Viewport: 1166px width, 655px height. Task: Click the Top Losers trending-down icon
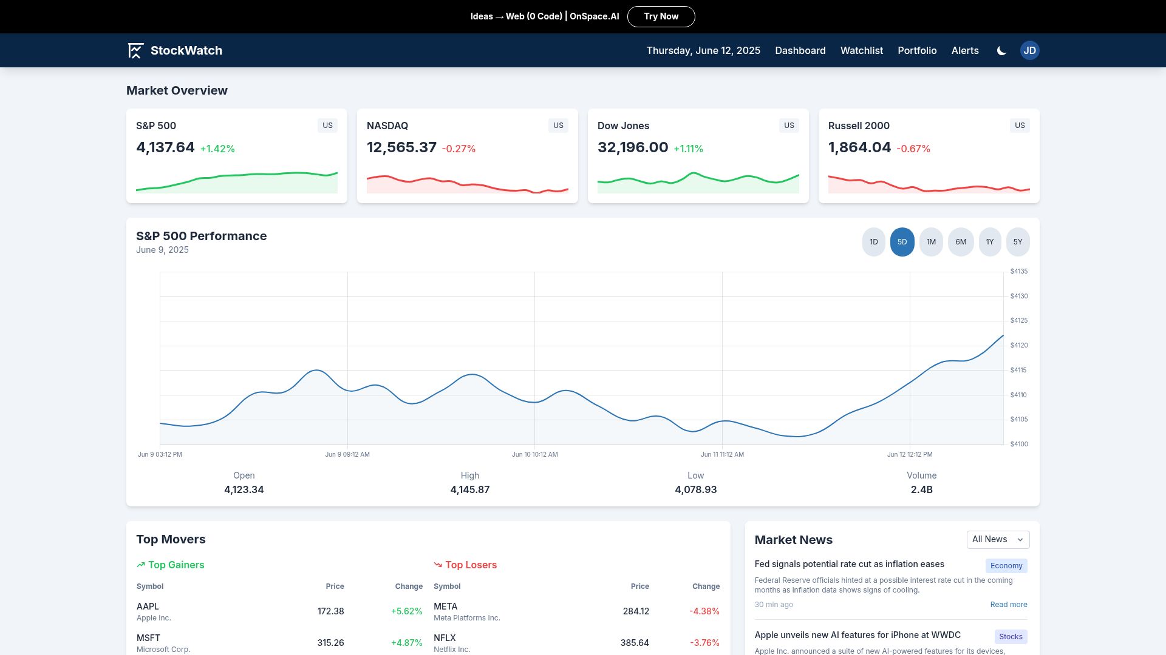[x=438, y=565]
